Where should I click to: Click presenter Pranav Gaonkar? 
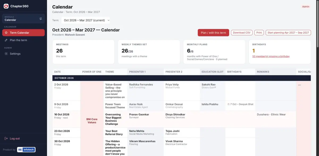(139, 115)
